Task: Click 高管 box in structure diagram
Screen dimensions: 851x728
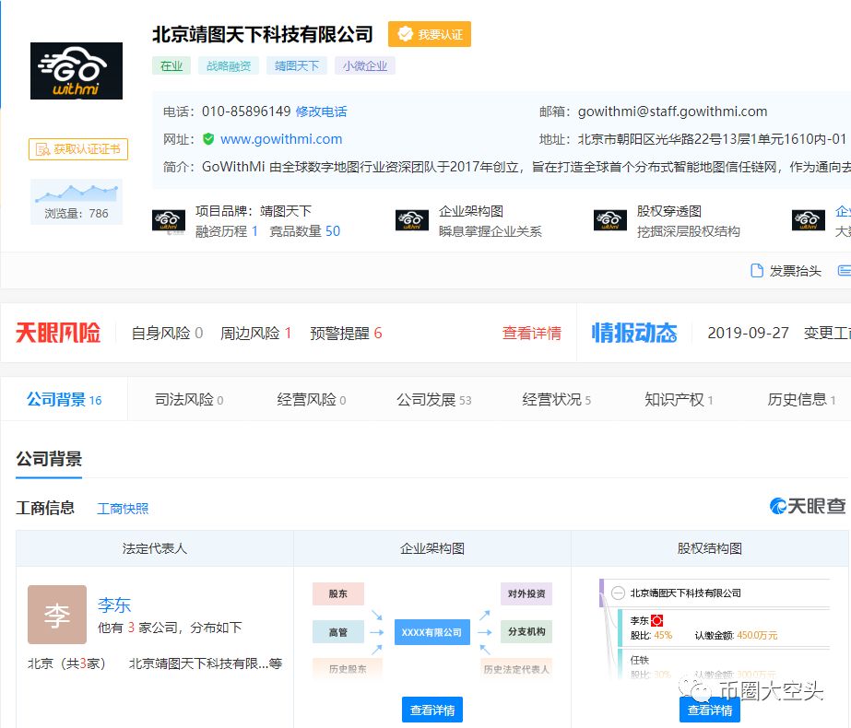Action: point(338,632)
